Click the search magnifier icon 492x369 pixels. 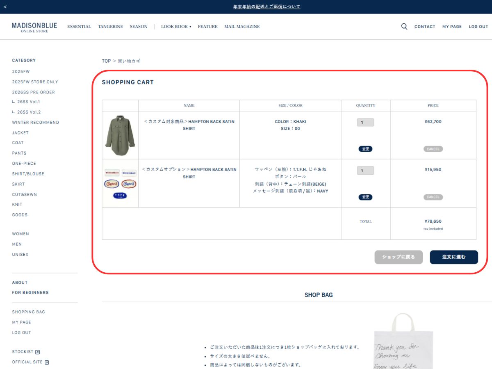click(404, 27)
